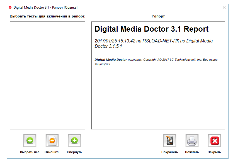Click the 'Выбрать все' label
Image resolution: width=233 pixels, height=162 pixels.
pos(30,152)
